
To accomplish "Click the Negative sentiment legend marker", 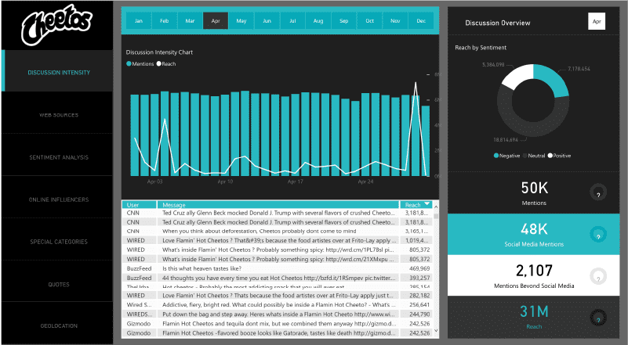I will click(x=496, y=156).
